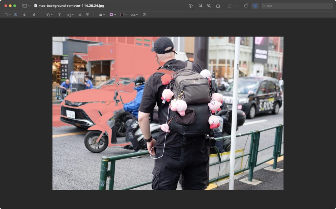This screenshot has width=336, height=209.
Task: Open the text style font dropdown
Action: (134, 15)
